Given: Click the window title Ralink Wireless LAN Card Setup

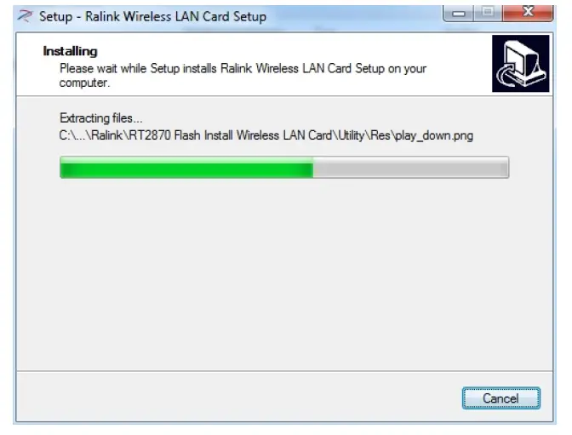Looking at the screenshot, I should [175, 16].
